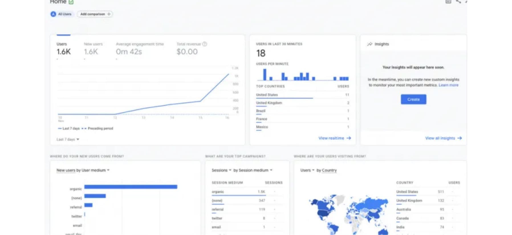Click the organic row in Session Medium table
This screenshot has height=235, width=512.
click(247, 192)
